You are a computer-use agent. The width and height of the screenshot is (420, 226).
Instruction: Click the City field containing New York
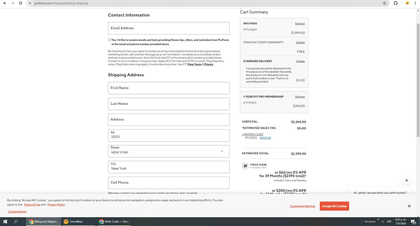coord(169,167)
